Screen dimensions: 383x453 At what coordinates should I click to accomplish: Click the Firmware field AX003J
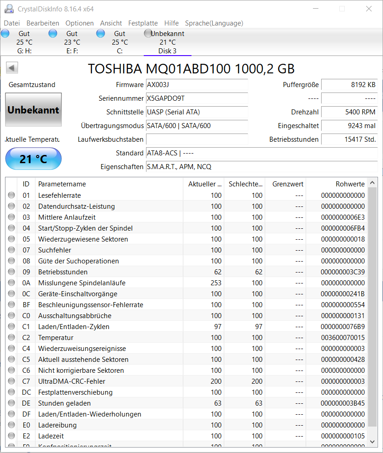(x=197, y=85)
